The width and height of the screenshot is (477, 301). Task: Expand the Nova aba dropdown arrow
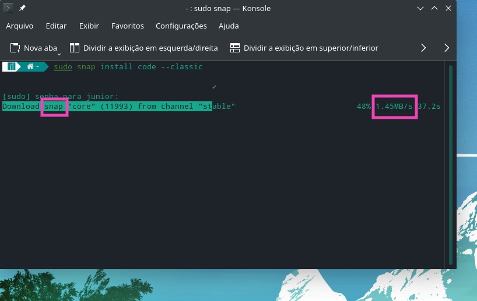click(59, 54)
